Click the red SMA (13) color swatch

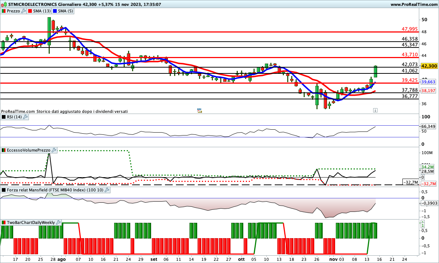point(30,11)
